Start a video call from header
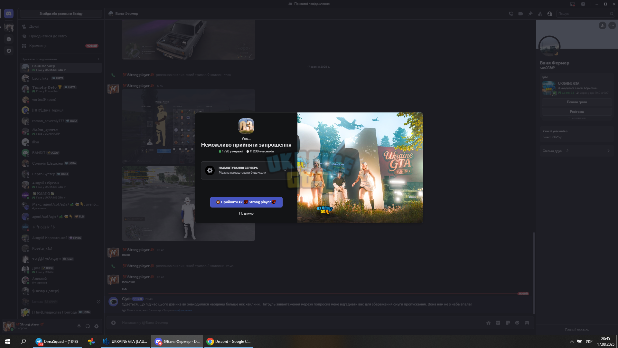Screen dimensions: 618x348 520,14
